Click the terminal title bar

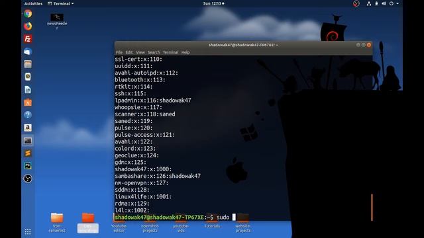pos(243,45)
